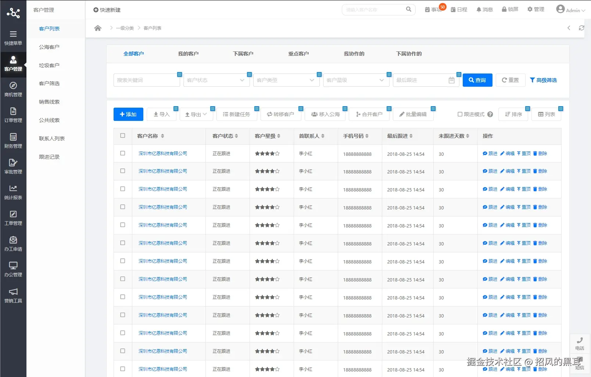
Task: Toggle the select-all header checkbox
Action: tap(123, 136)
